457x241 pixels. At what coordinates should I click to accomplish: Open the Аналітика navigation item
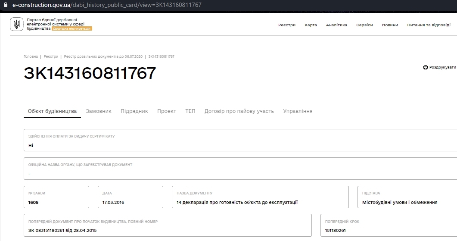337,25
